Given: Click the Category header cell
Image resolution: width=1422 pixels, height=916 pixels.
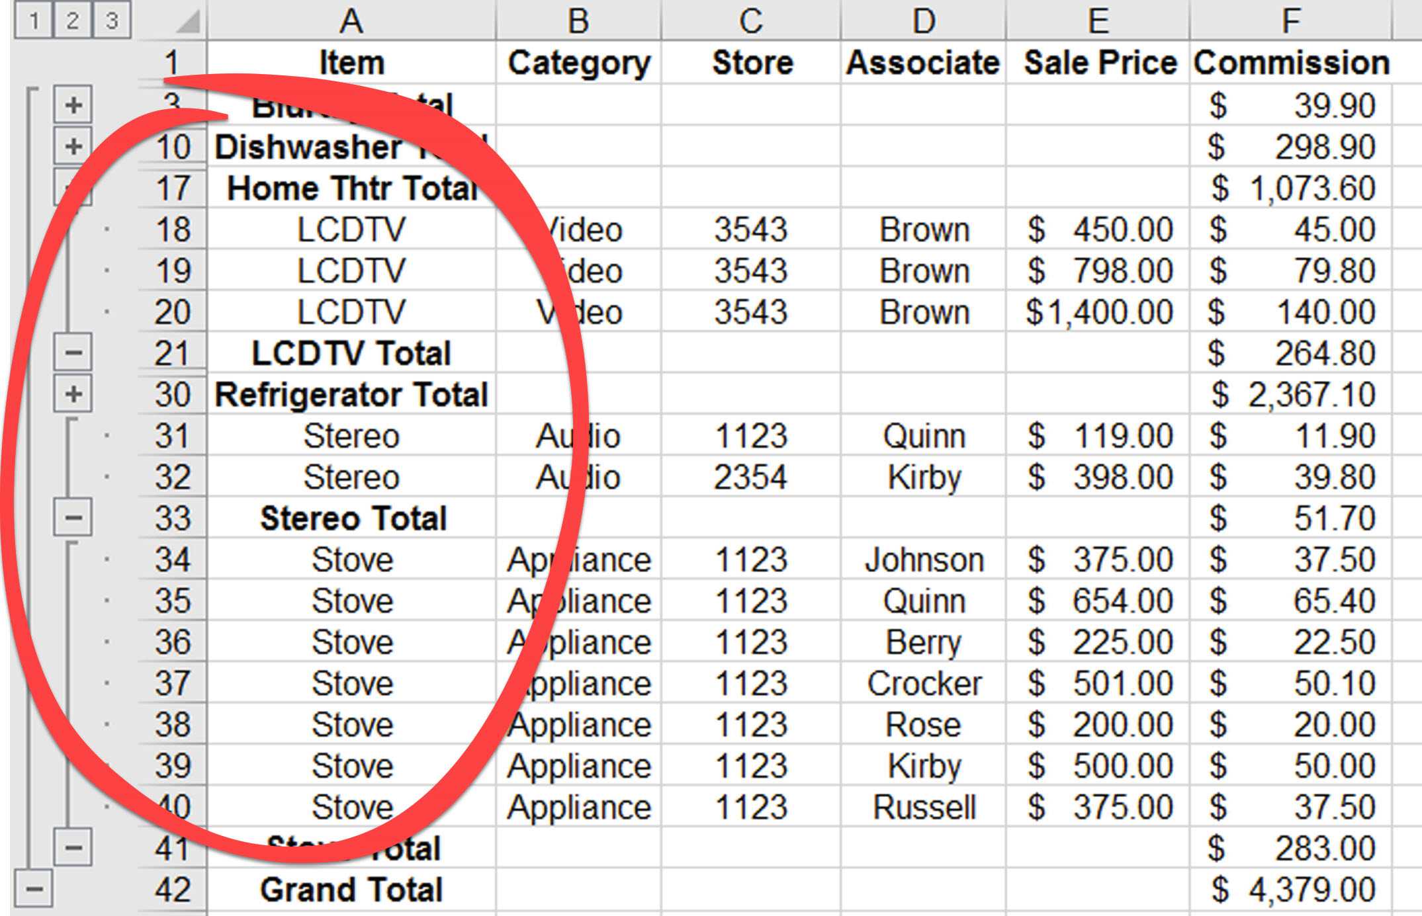Looking at the screenshot, I should click(578, 63).
